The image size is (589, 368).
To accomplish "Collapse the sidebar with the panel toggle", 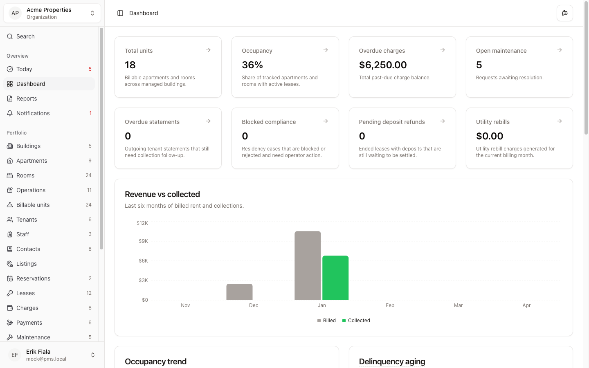I will (120, 13).
